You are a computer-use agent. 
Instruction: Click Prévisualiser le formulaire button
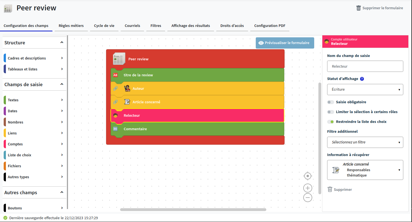point(285,43)
